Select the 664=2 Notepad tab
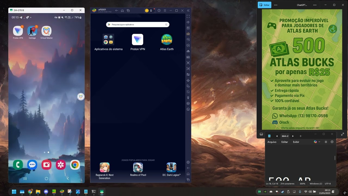The height and width of the screenshot is (196, 348). click(285, 136)
